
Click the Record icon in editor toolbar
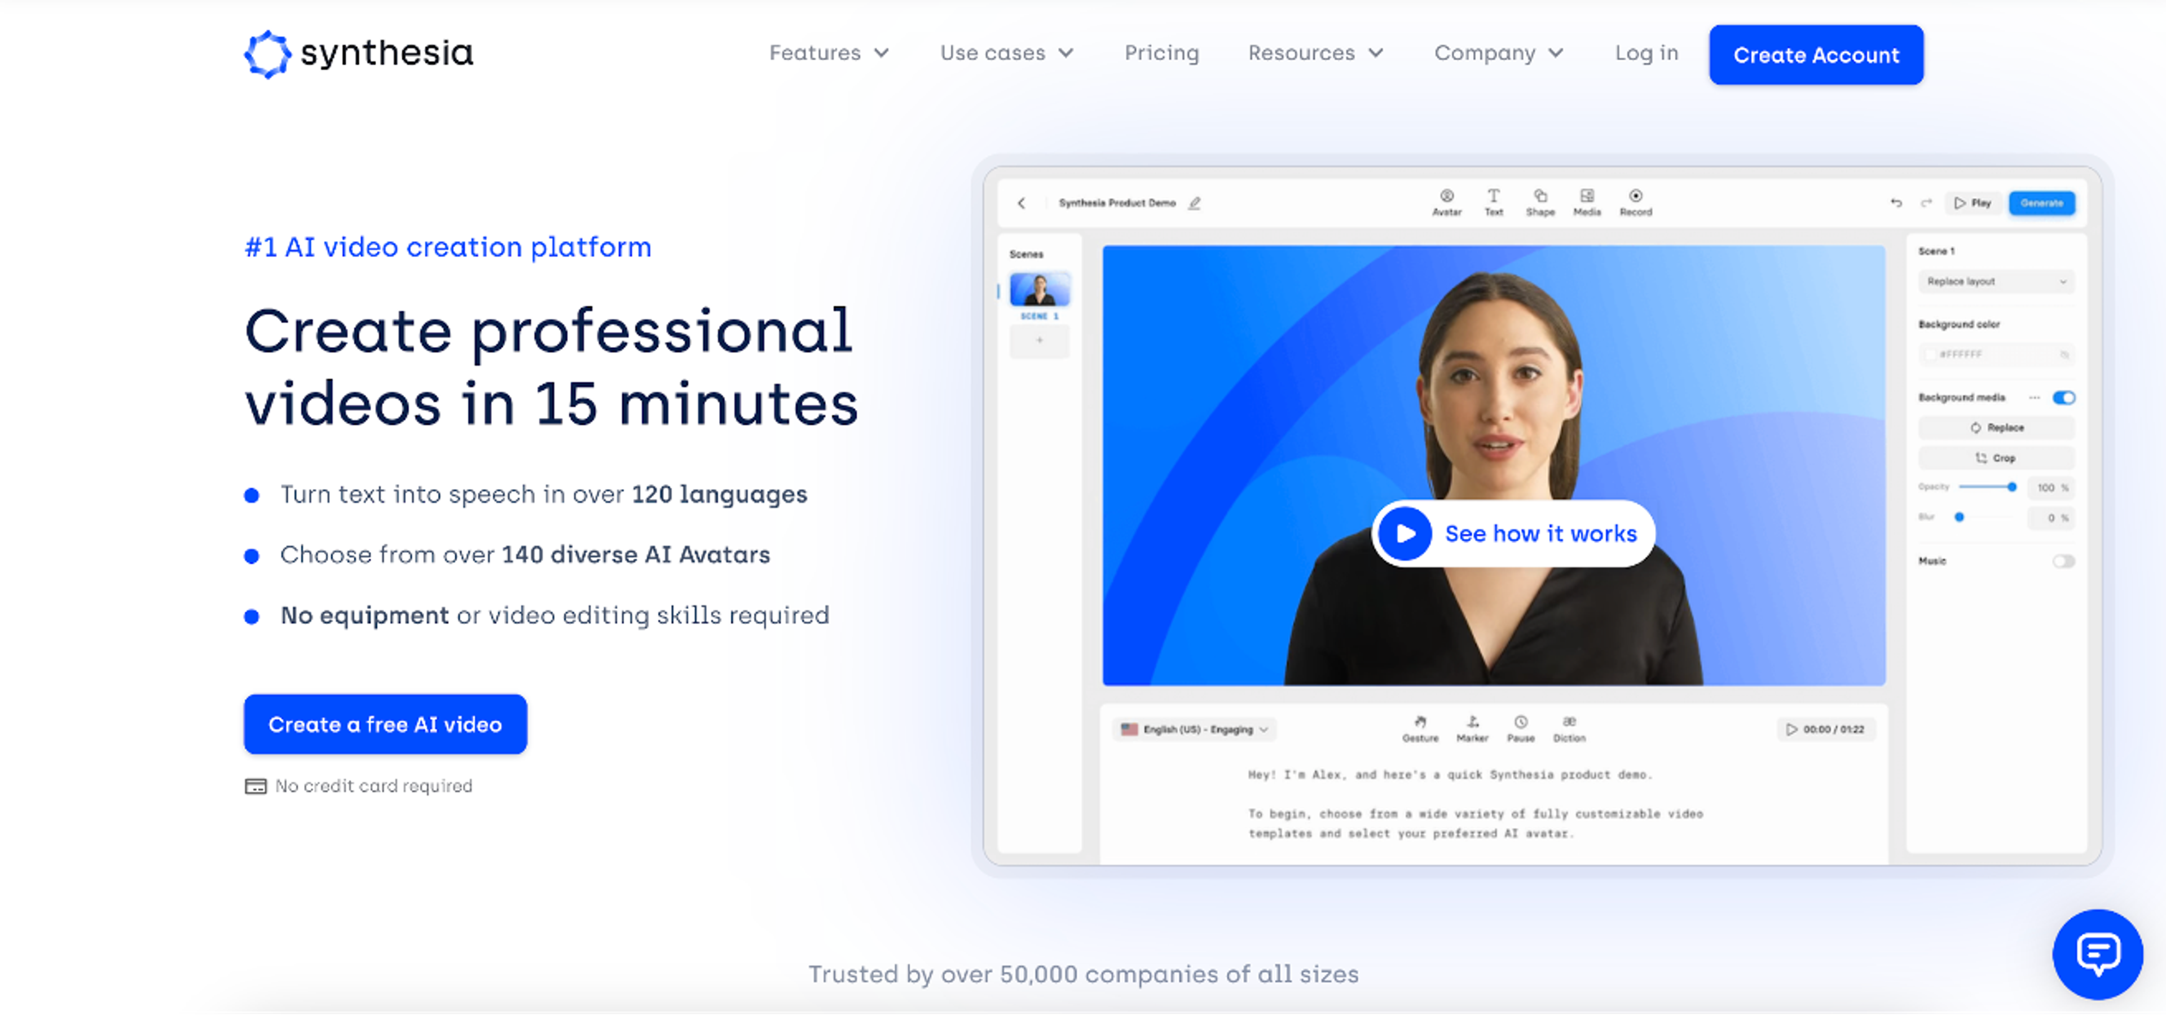point(1635,197)
